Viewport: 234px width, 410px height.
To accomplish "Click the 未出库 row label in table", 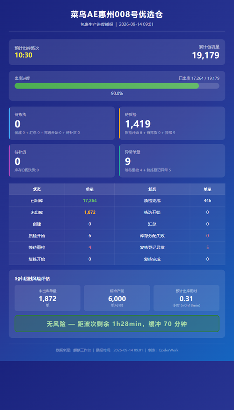I will click(x=37, y=212).
